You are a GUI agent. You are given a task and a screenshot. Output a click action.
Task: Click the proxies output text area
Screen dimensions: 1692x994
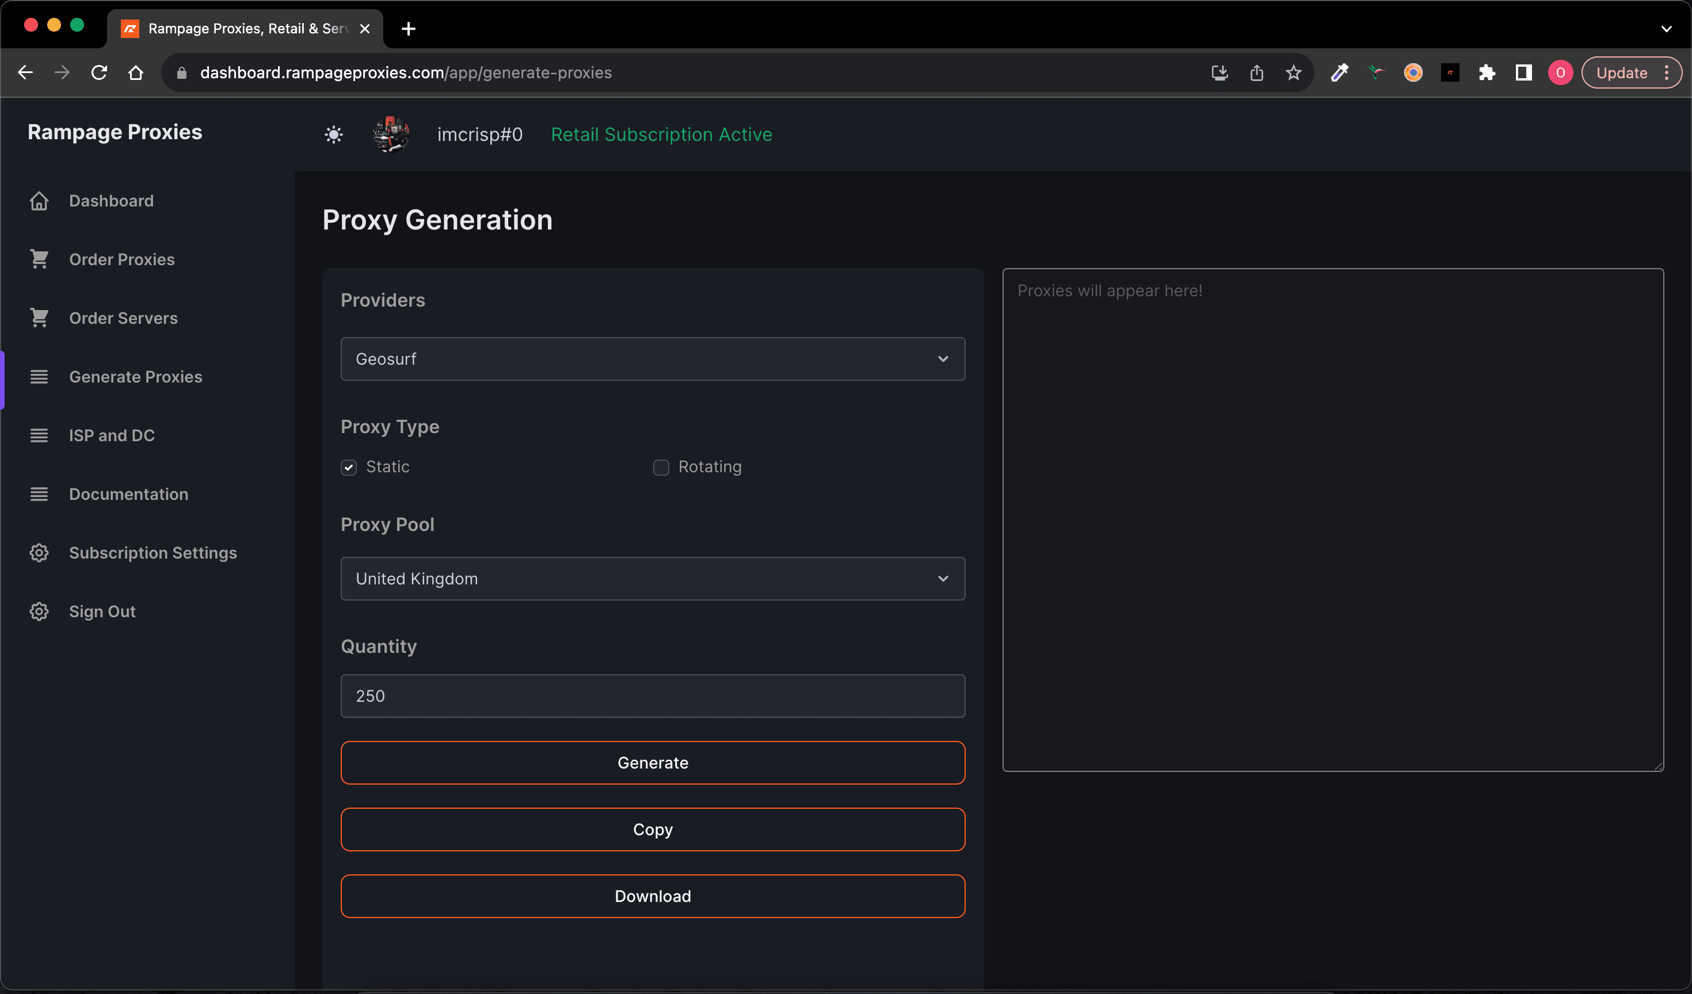click(1333, 520)
